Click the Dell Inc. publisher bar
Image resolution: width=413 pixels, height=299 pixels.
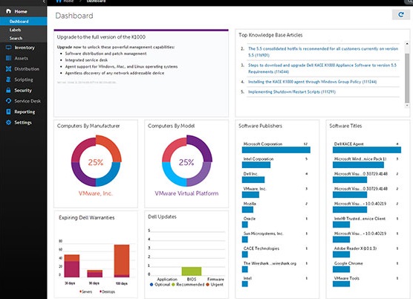[253, 180]
